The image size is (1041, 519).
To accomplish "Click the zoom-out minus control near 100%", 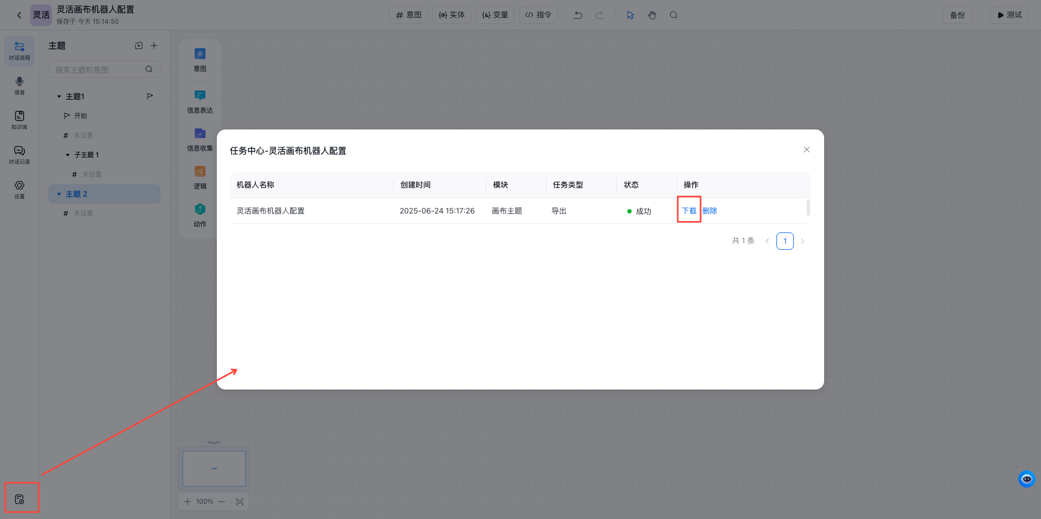I will (x=222, y=502).
